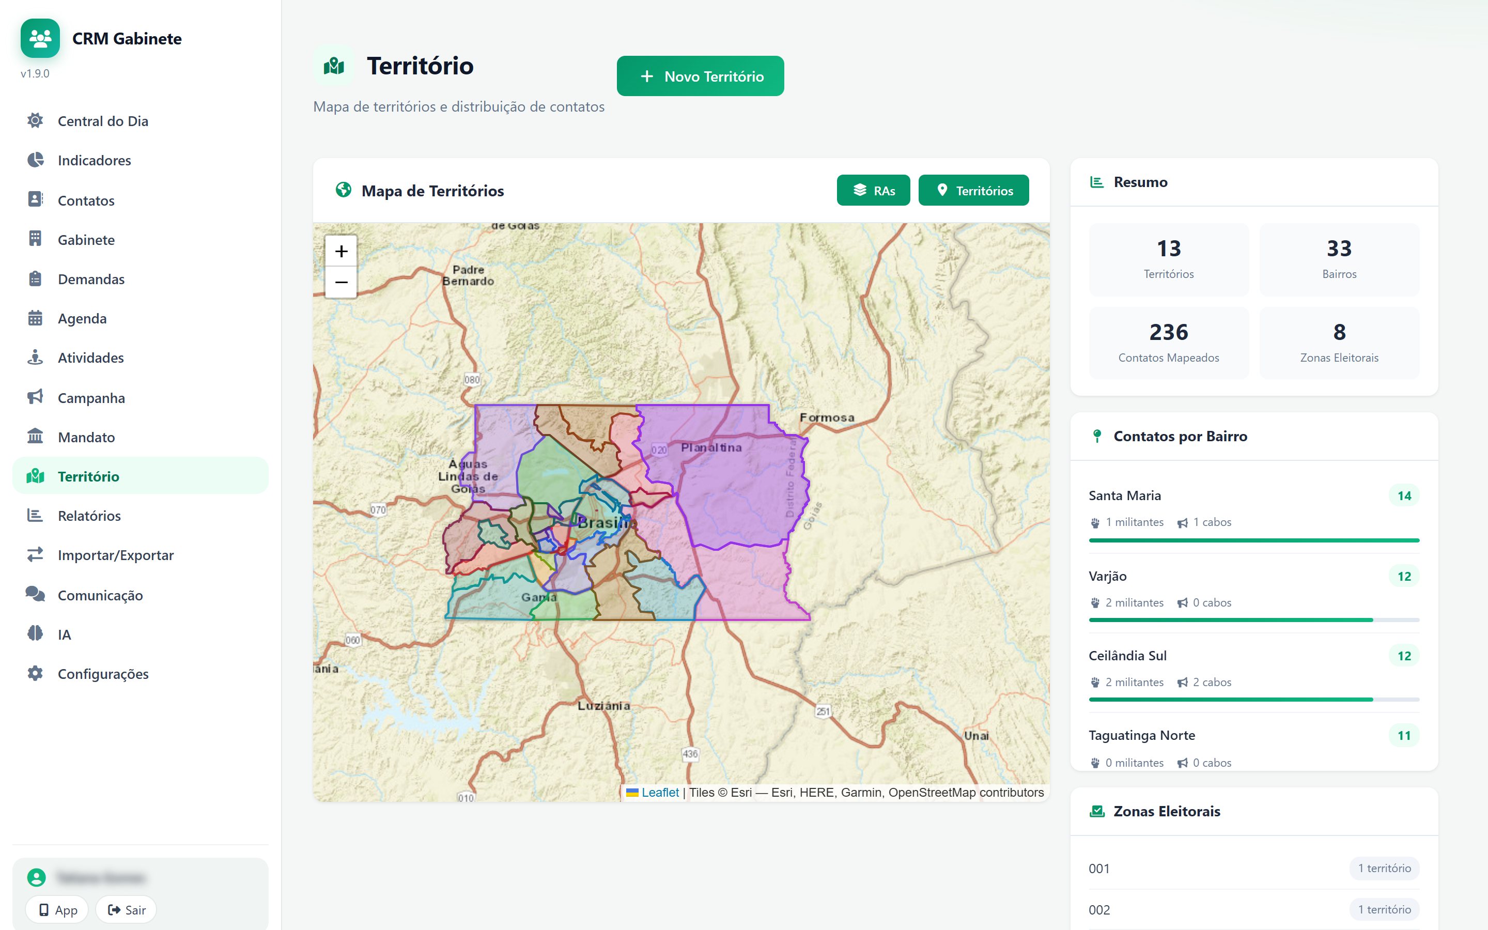Screen dimensions: 1488x930
Task: Click the 236 Contatos Mapeados card
Action: (x=1168, y=343)
